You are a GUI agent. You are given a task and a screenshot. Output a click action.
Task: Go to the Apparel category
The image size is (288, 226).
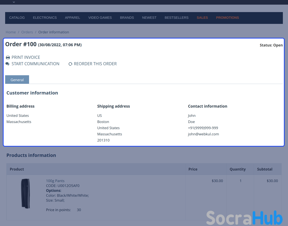(73, 18)
